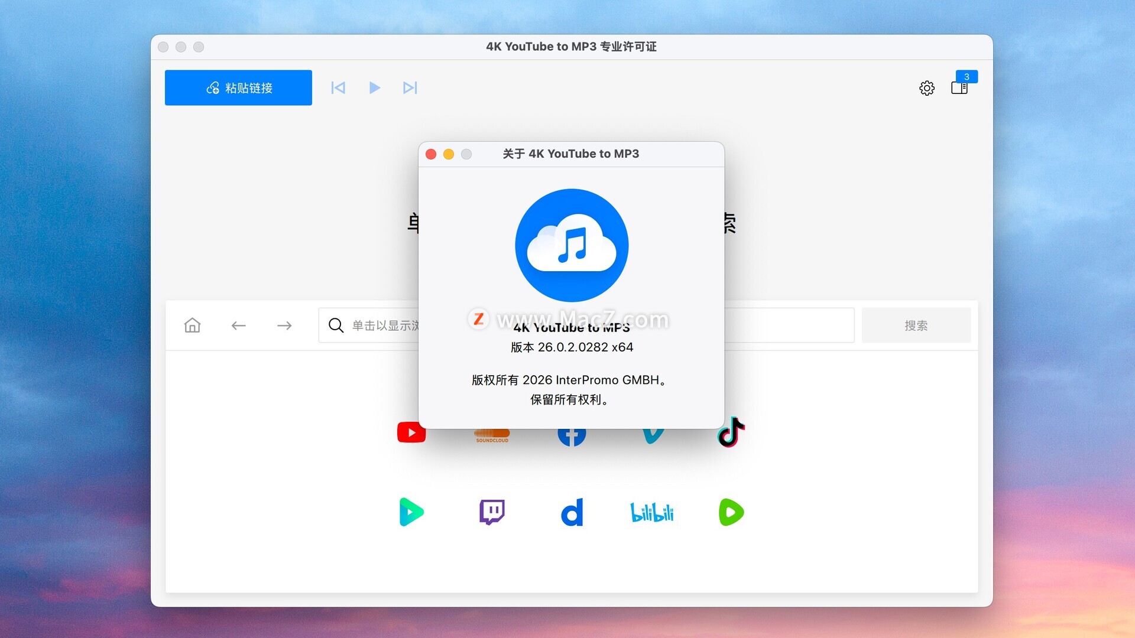Navigate forward with right arrow
This screenshot has height=638, width=1135.
point(284,325)
